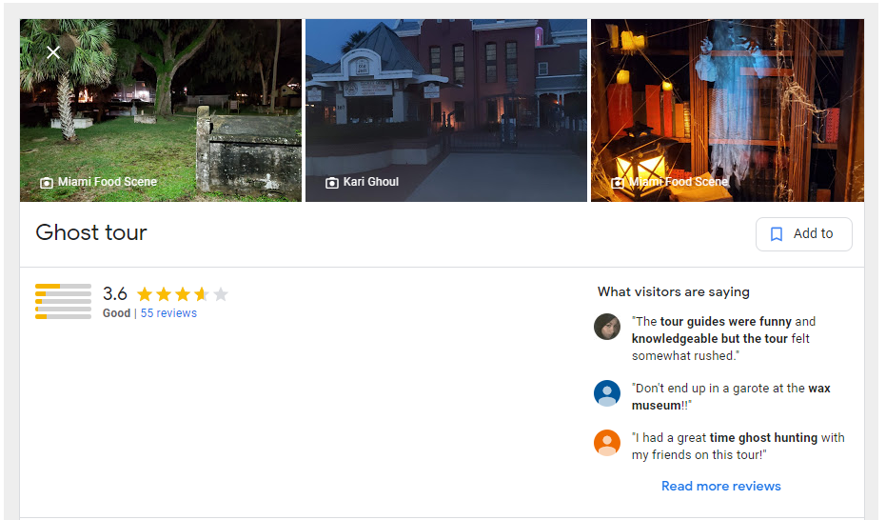The height and width of the screenshot is (520, 886).
Task: Open the hanging ghost decoration photo
Action: pos(727,110)
